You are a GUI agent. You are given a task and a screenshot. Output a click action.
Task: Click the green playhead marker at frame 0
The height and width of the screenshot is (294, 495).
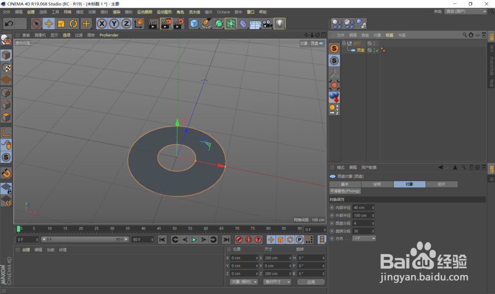tap(18, 229)
